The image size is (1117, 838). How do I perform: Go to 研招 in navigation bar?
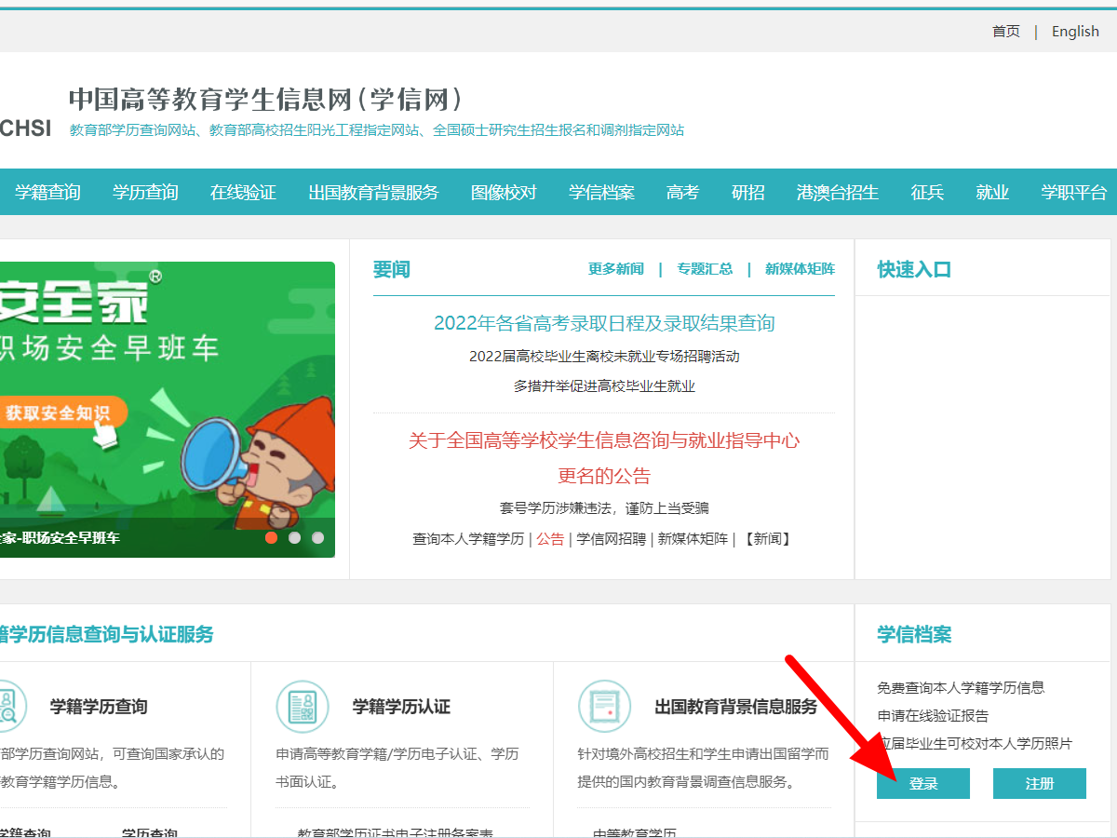tap(748, 193)
